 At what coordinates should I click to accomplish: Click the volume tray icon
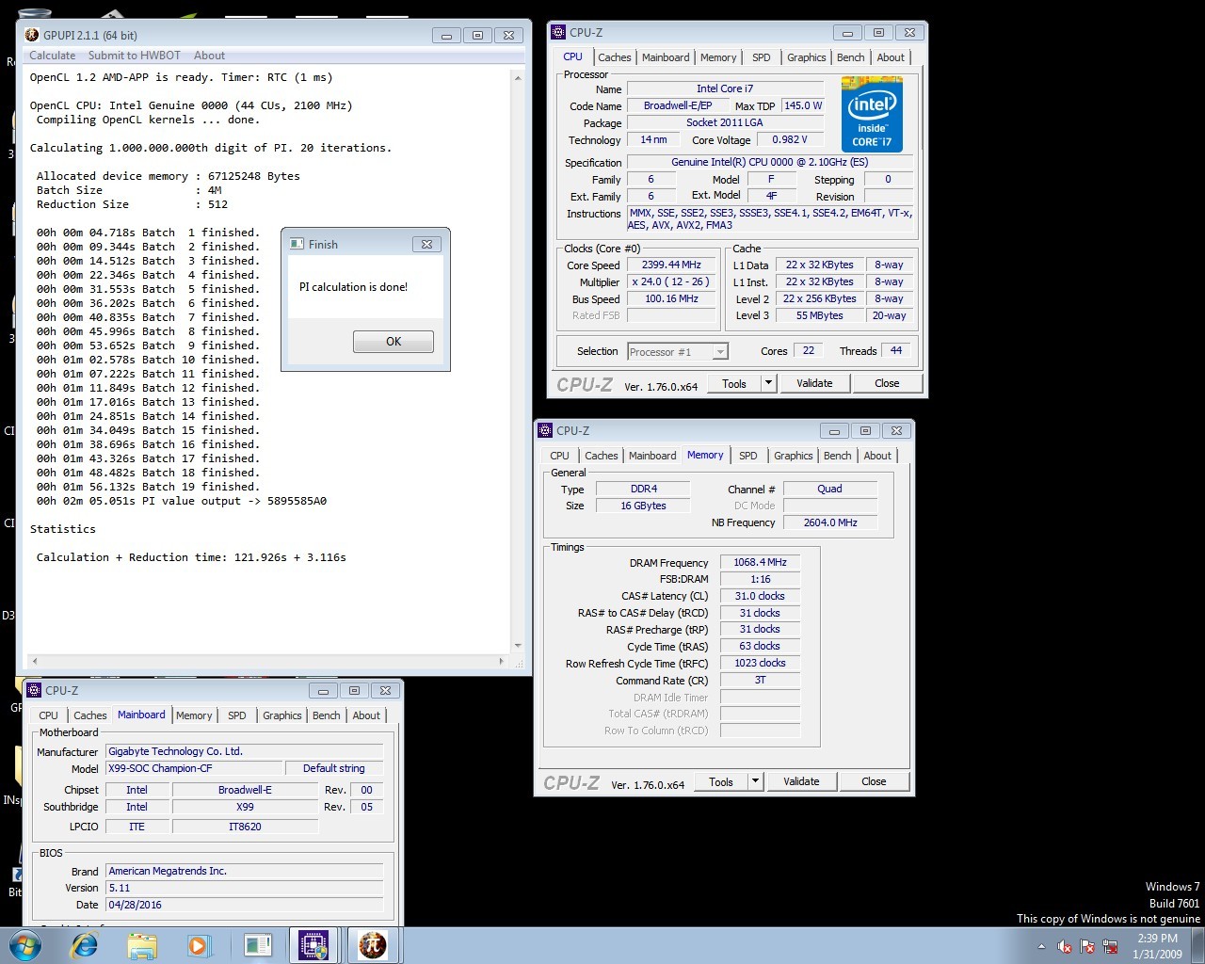(1065, 946)
